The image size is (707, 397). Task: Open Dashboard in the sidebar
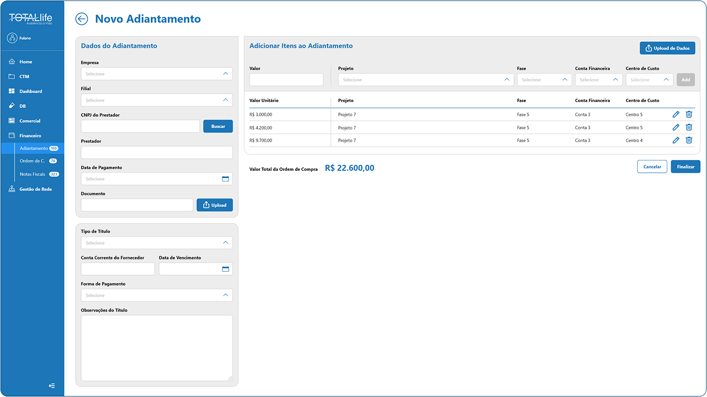(30, 91)
